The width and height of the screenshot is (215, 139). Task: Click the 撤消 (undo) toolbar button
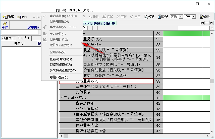coord(94,17)
